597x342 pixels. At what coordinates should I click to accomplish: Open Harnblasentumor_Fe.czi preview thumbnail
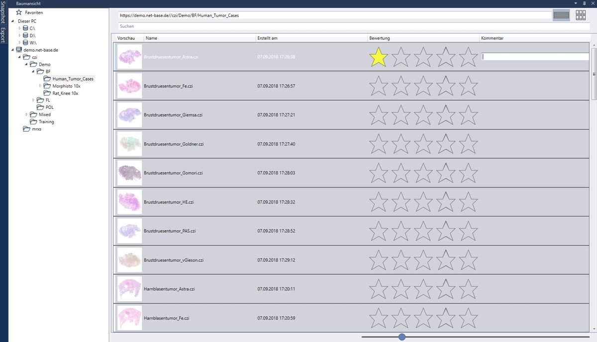pyautogui.click(x=129, y=318)
